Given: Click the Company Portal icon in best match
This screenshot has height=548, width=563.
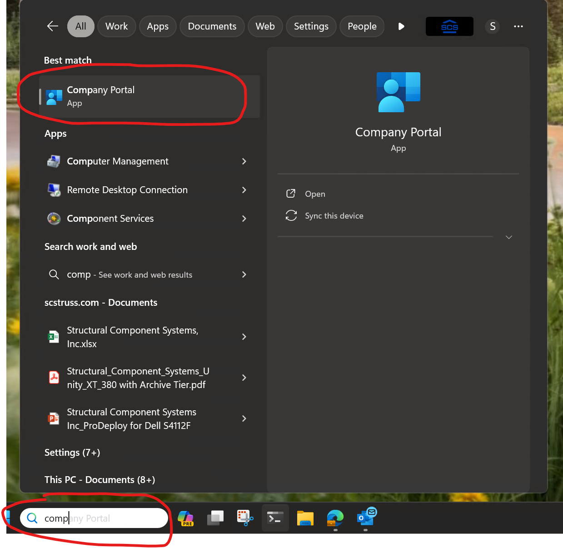Looking at the screenshot, I should click(x=55, y=97).
